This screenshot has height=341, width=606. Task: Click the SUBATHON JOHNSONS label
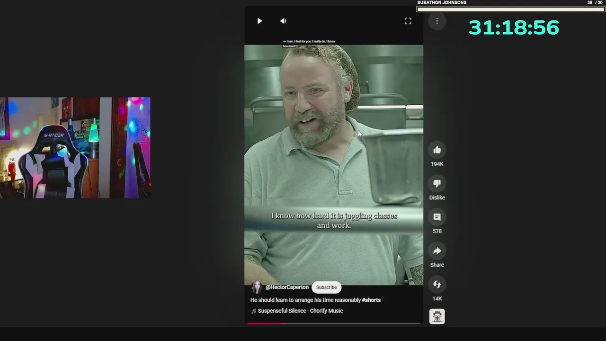[442, 2]
